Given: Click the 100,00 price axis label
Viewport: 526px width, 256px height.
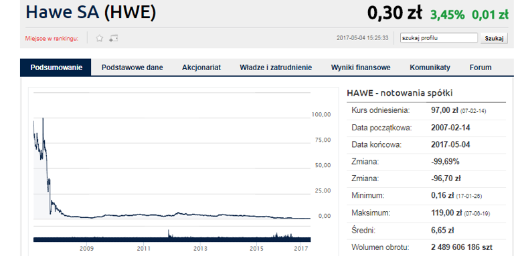Looking at the screenshot, I should point(321,114).
